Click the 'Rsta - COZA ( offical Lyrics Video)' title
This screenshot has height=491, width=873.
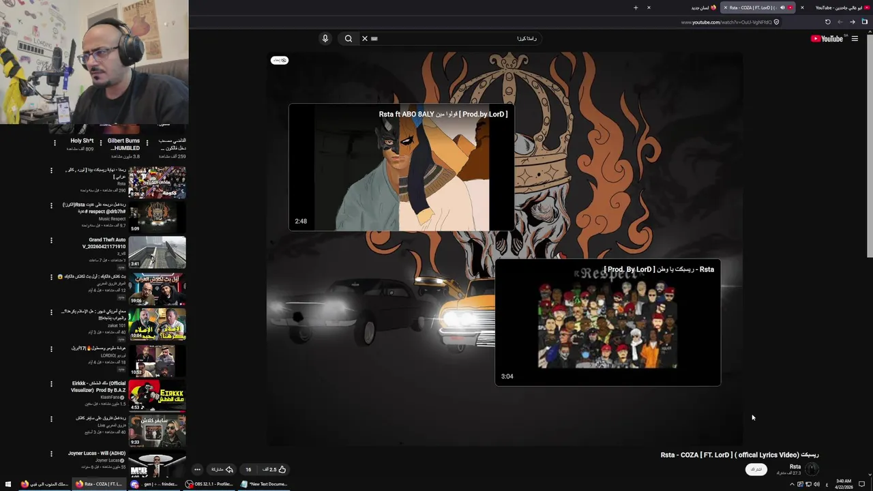coord(739,455)
